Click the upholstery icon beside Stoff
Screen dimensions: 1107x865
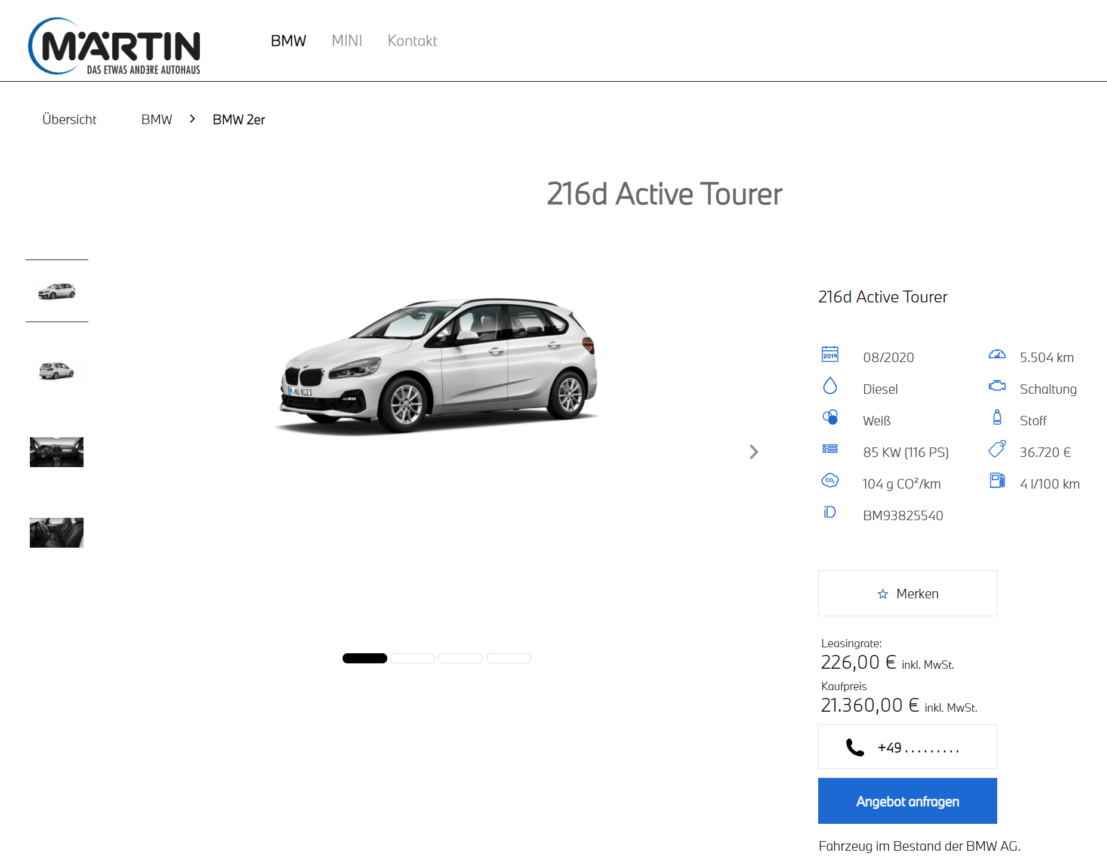[997, 417]
